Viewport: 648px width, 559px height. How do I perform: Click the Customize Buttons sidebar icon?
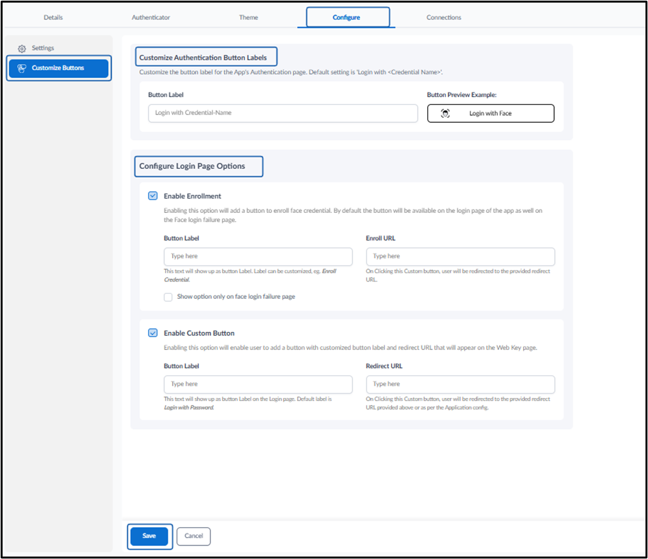(22, 68)
